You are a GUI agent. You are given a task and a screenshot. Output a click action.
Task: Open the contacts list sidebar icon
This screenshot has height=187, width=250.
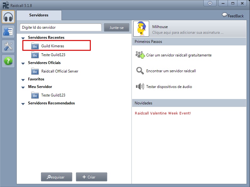(x=8, y=32)
